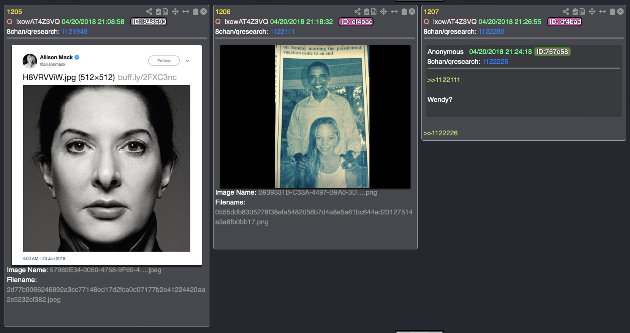This screenshot has height=333, width=630.
Task: Click the image-file icon on post 1206
Action: pos(374,11)
